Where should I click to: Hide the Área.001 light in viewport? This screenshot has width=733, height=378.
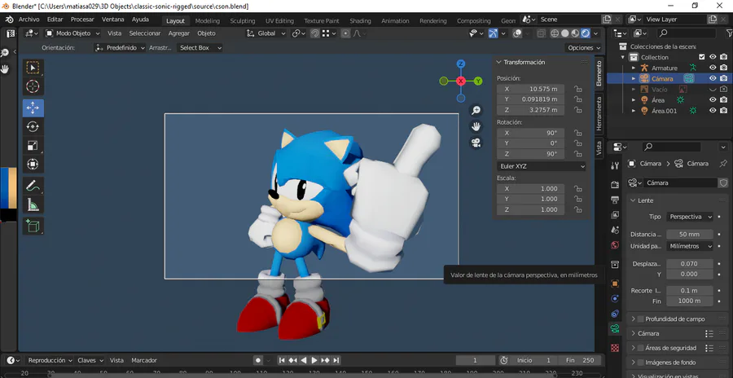[x=713, y=111]
